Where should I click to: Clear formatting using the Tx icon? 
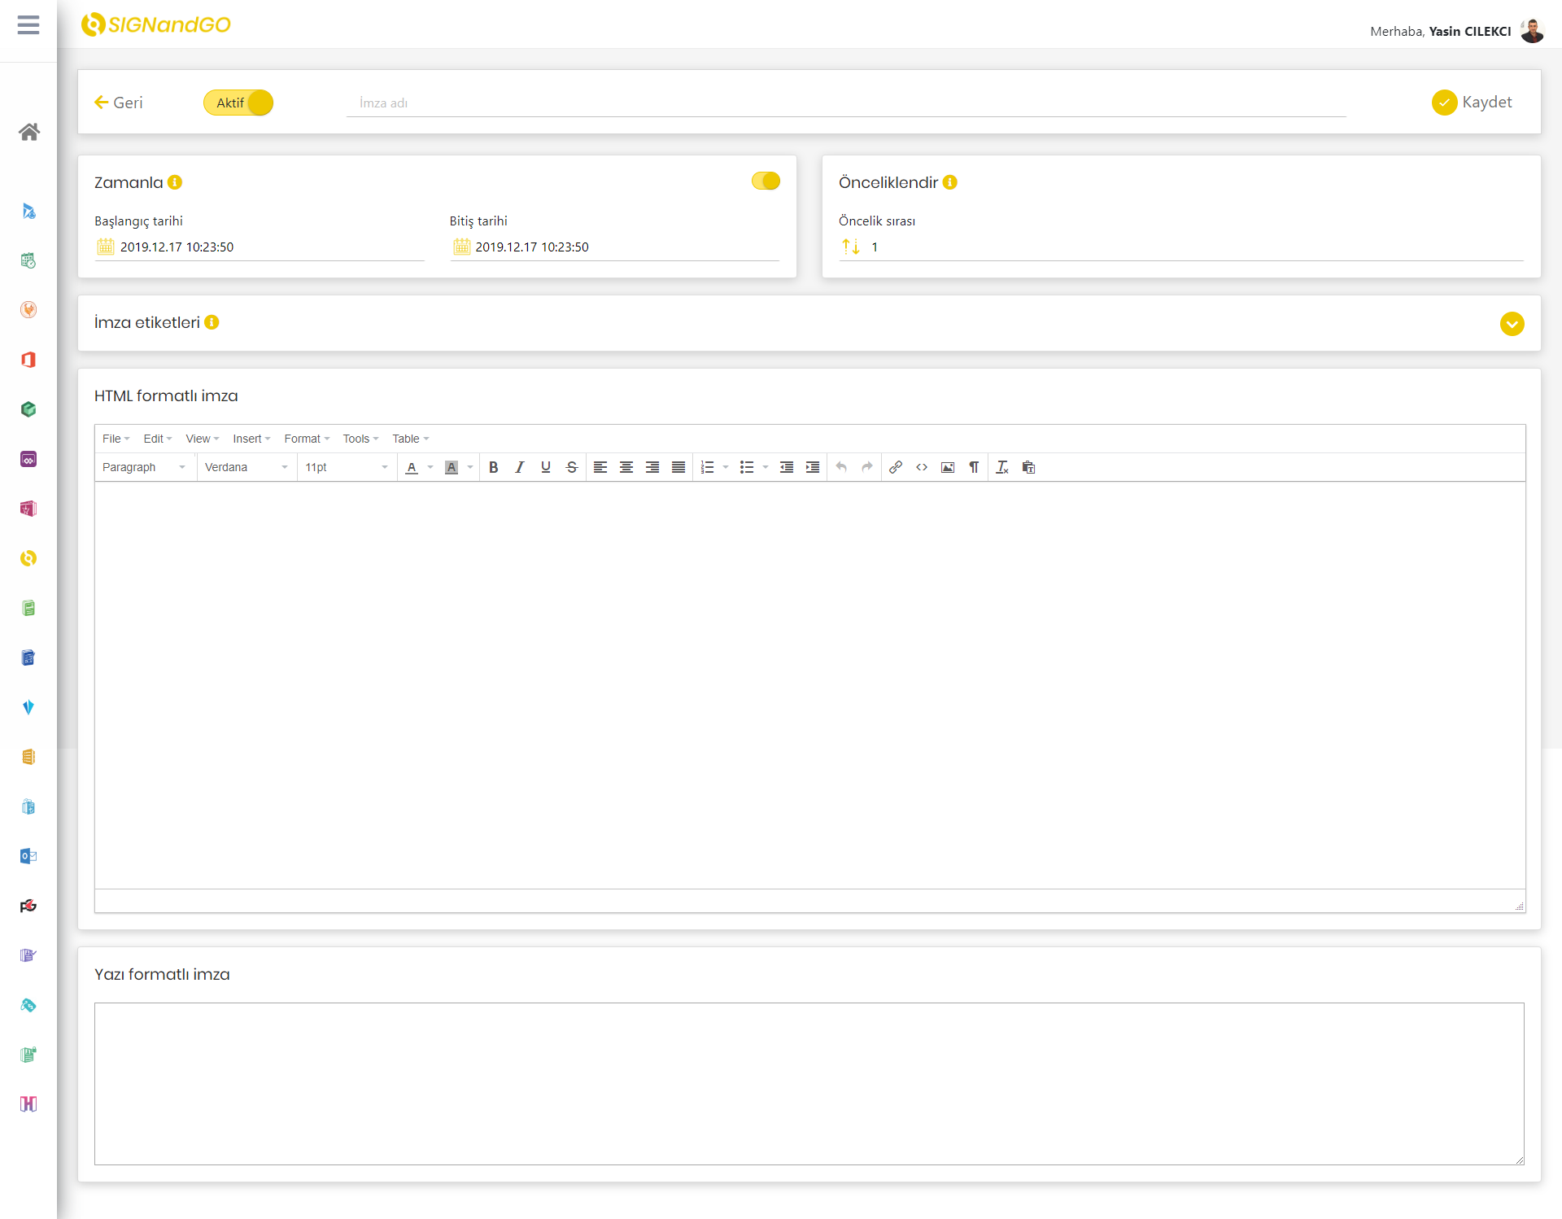pos(1001,467)
